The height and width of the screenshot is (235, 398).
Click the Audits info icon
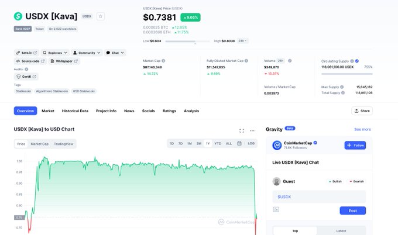26,69
